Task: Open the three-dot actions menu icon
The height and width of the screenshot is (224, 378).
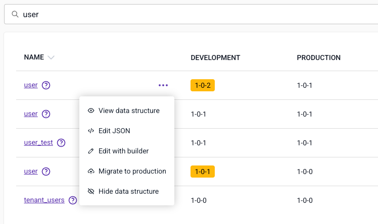Action: 163,85
